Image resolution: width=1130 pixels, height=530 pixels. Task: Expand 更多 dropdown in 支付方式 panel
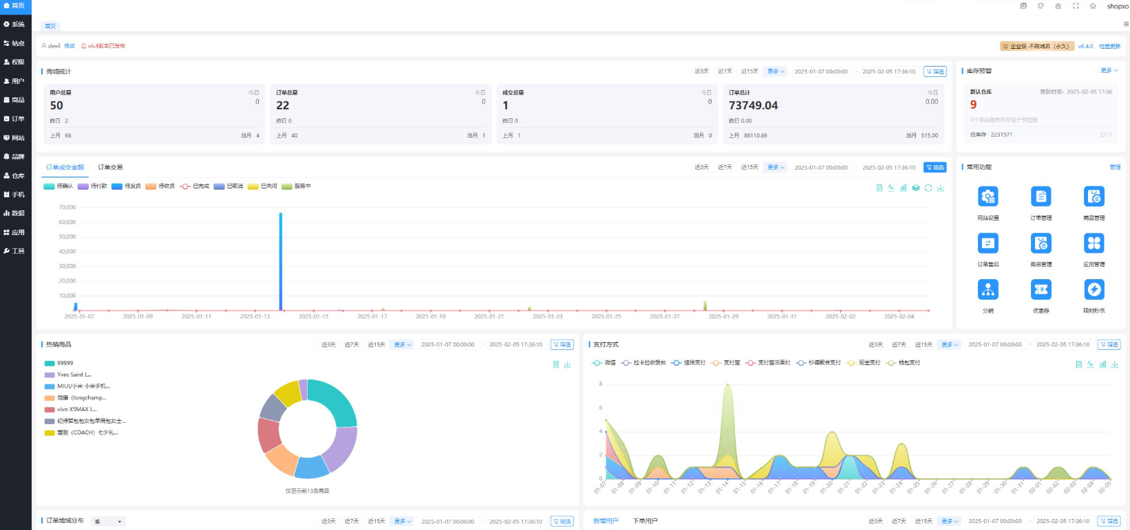pyautogui.click(x=950, y=344)
